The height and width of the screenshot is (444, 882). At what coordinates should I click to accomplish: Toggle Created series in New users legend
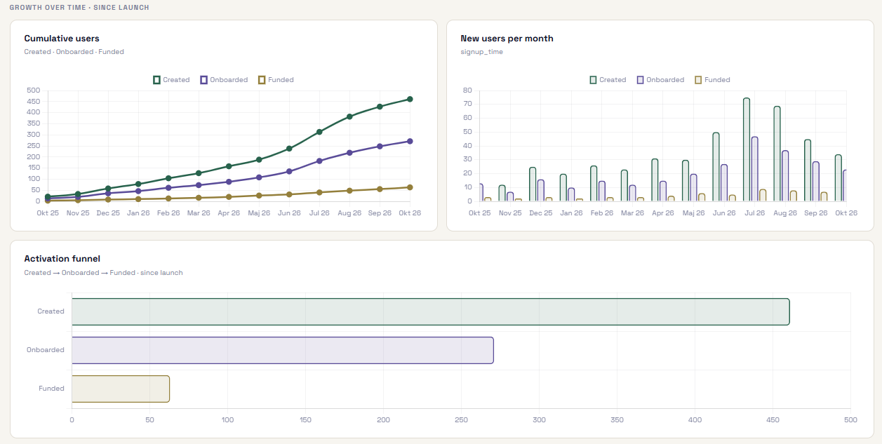pyautogui.click(x=608, y=80)
